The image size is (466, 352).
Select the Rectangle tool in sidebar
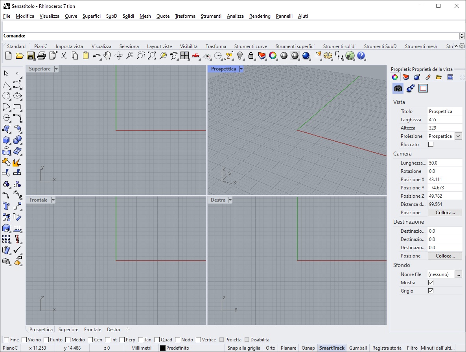tap(17, 107)
